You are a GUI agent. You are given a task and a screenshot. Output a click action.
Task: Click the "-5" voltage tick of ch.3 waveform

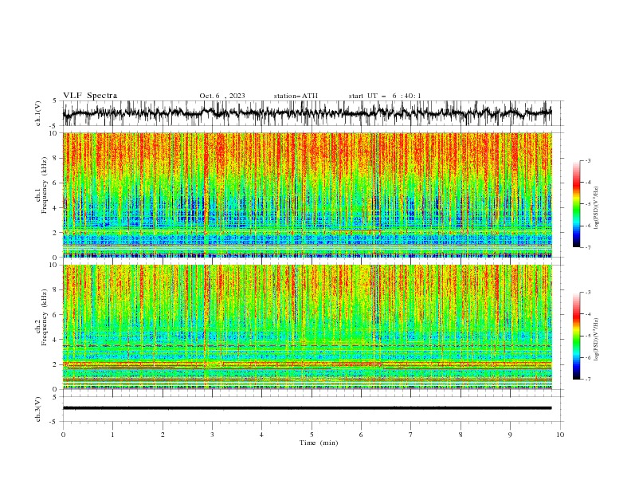(x=54, y=422)
